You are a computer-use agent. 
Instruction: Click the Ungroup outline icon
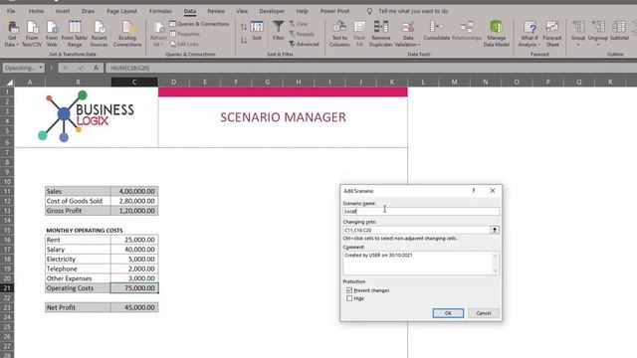[x=598, y=27]
